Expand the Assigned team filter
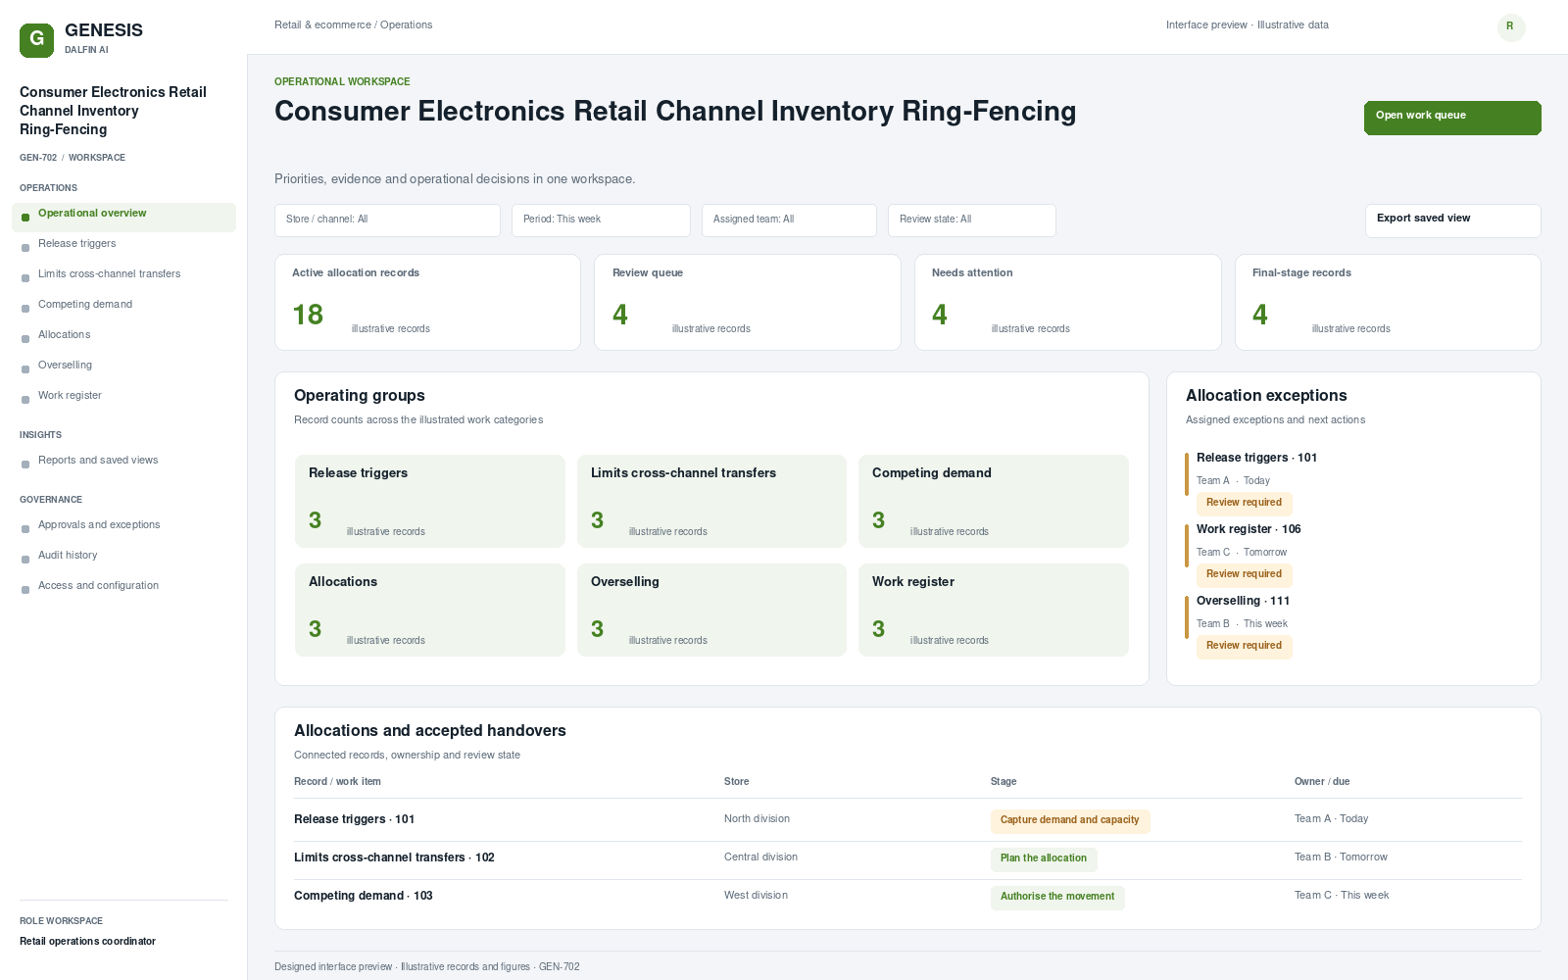1568x980 pixels. tap(789, 220)
